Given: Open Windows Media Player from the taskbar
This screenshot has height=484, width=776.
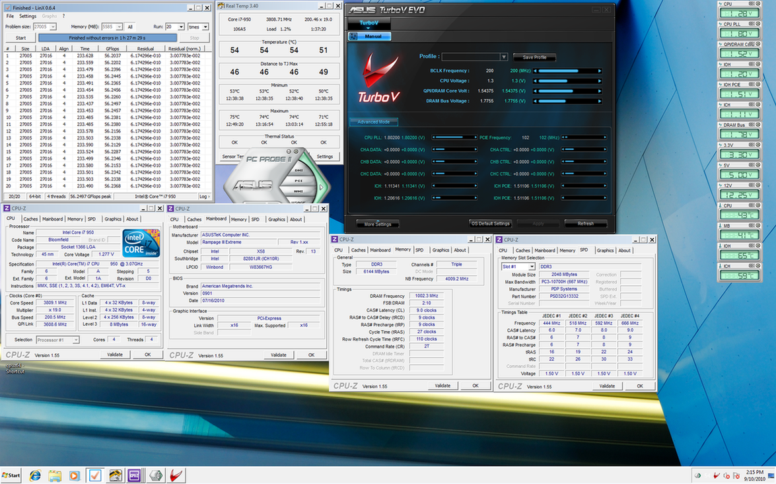Looking at the screenshot, I should click(x=74, y=475).
